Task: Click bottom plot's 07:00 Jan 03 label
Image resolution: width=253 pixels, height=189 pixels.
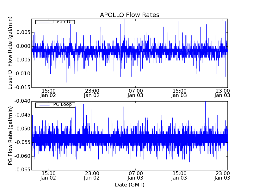Action: click(x=135, y=176)
